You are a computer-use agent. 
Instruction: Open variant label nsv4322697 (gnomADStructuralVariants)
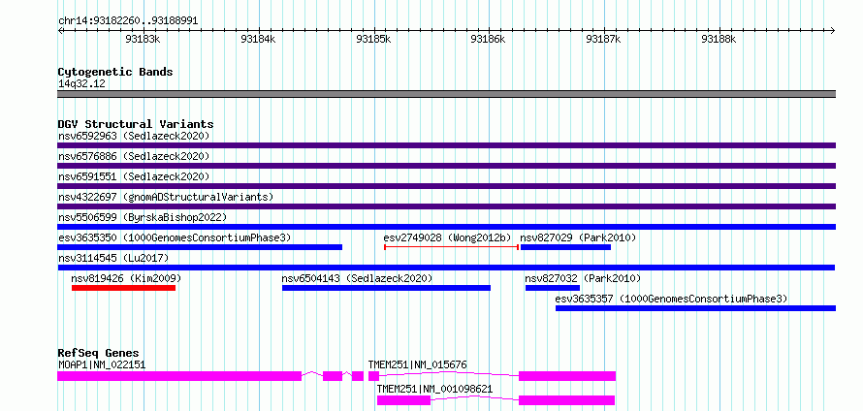pos(166,197)
